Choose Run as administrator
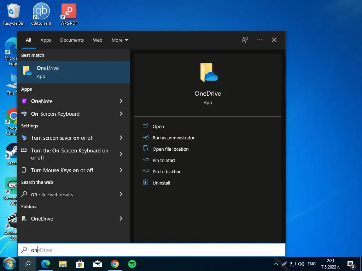Screen dimensions: 362x271 tap(174, 138)
